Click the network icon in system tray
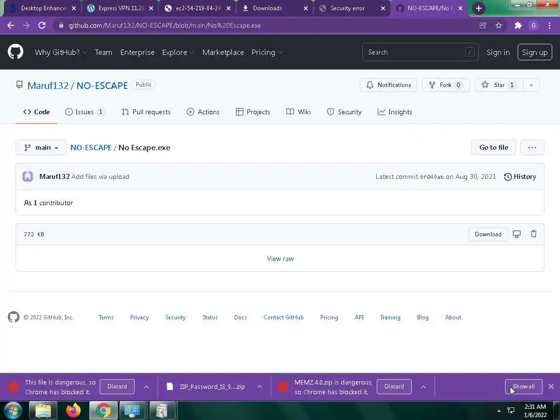The height and width of the screenshot is (420, 560). 511,411
